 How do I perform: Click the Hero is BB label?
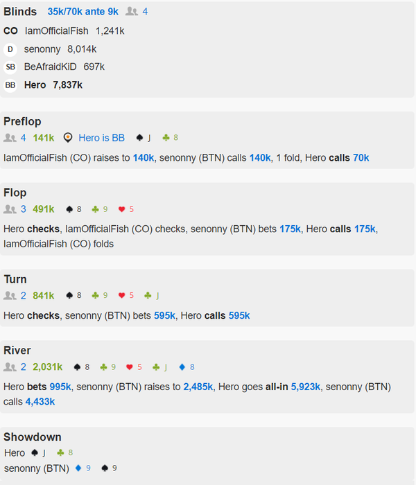(101, 138)
